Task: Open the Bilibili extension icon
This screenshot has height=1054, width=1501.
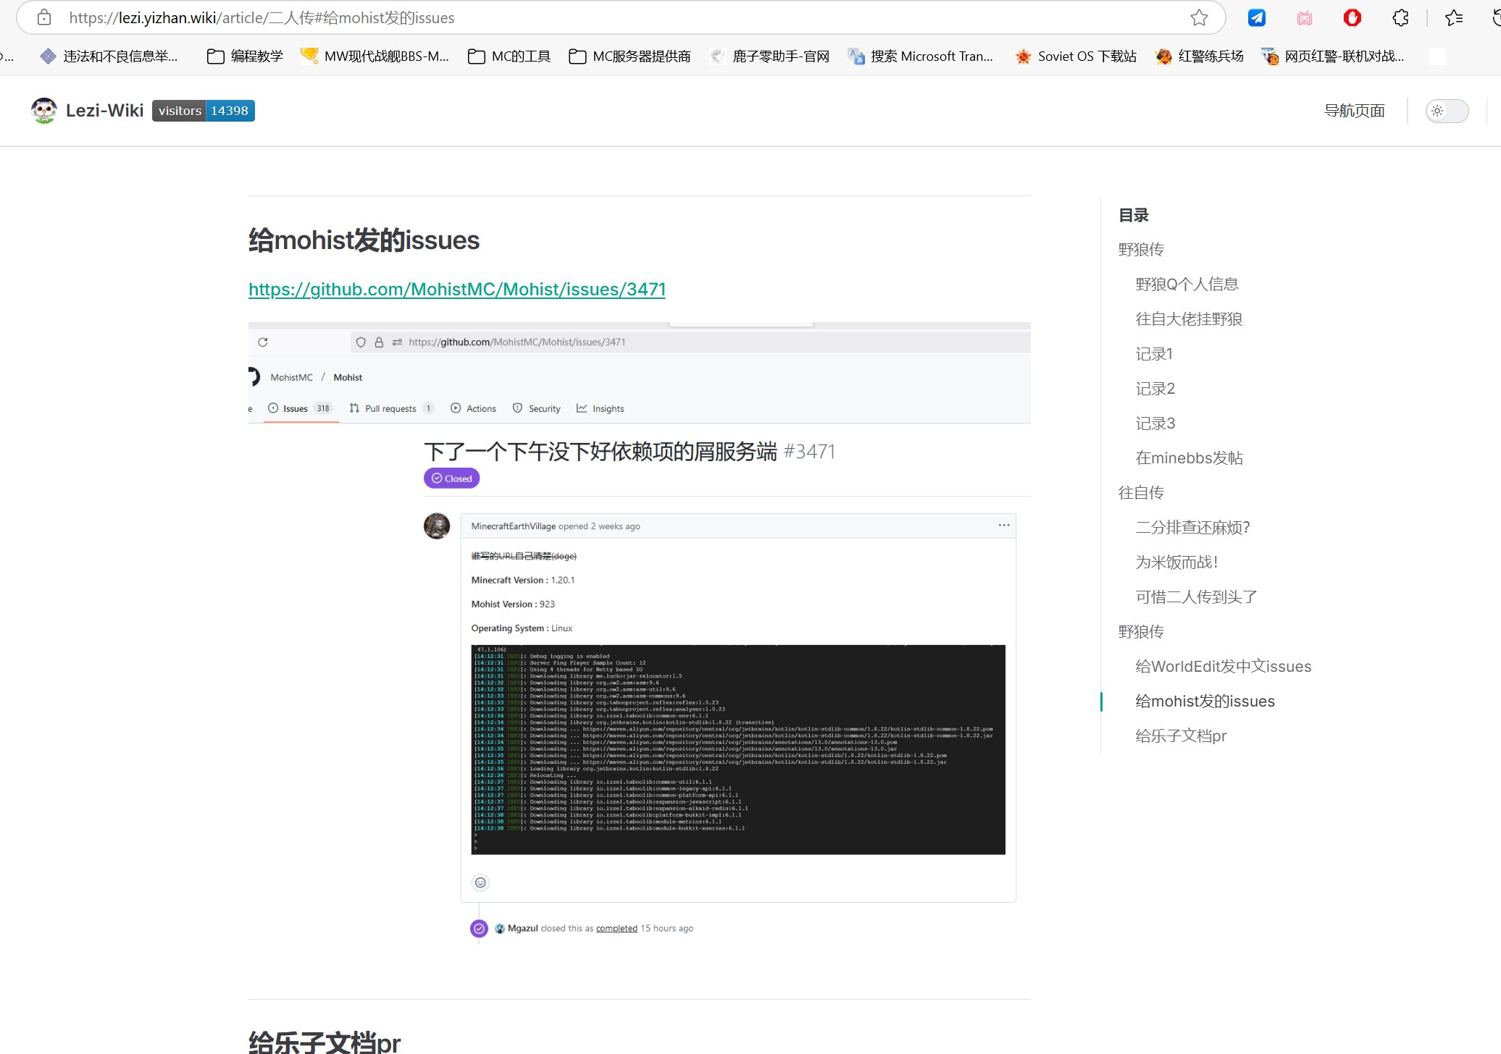Action: pyautogui.click(x=1304, y=17)
